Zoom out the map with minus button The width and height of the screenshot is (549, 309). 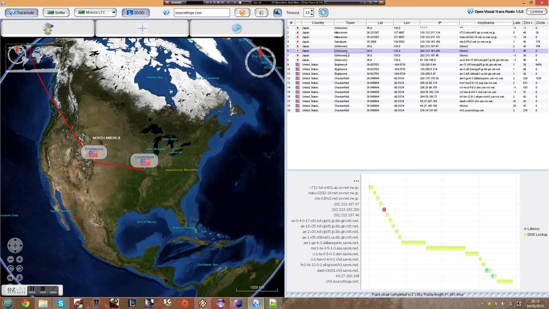pyautogui.click(x=11, y=259)
